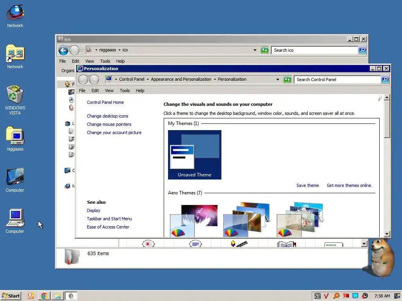Open the Computer icon with the beige PC
Viewport: 402px width, 301px height.
pyautogui.click(x=15, y=218)
